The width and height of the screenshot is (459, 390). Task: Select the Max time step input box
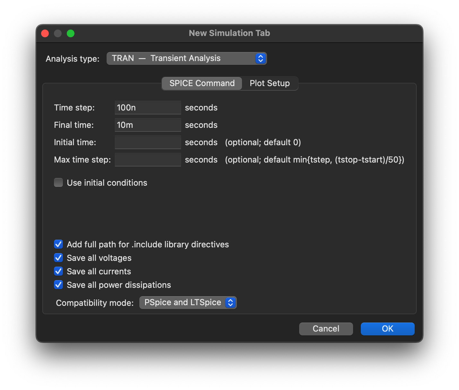tap(148, 160)
